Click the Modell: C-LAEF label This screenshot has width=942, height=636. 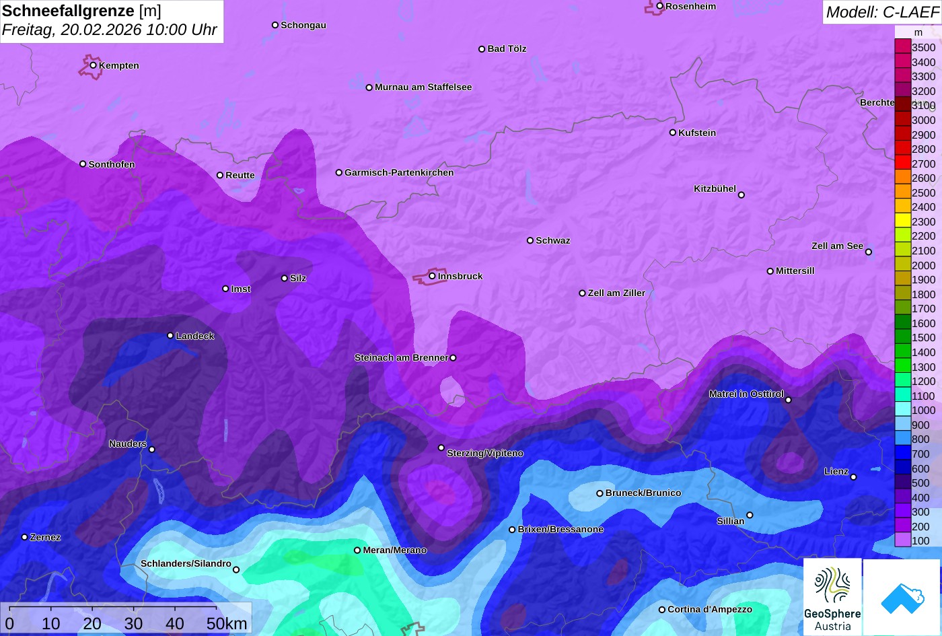click(882, 11)
